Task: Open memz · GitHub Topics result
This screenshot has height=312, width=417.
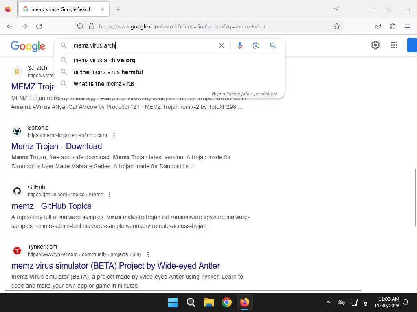Action: 51,206
